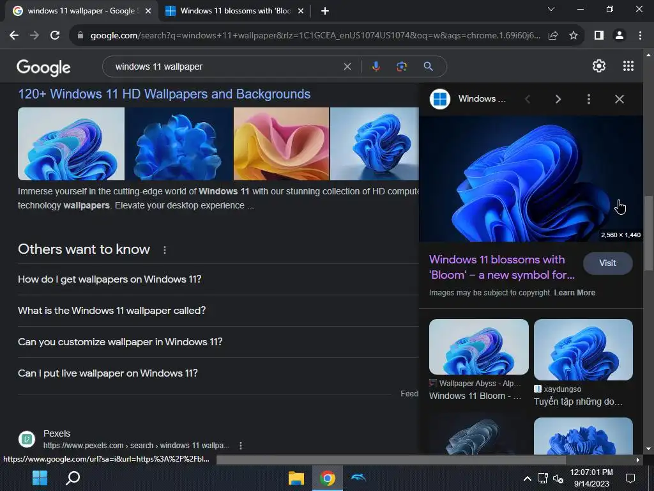Go back using the browser back arrow

click(x=14, y=36)
